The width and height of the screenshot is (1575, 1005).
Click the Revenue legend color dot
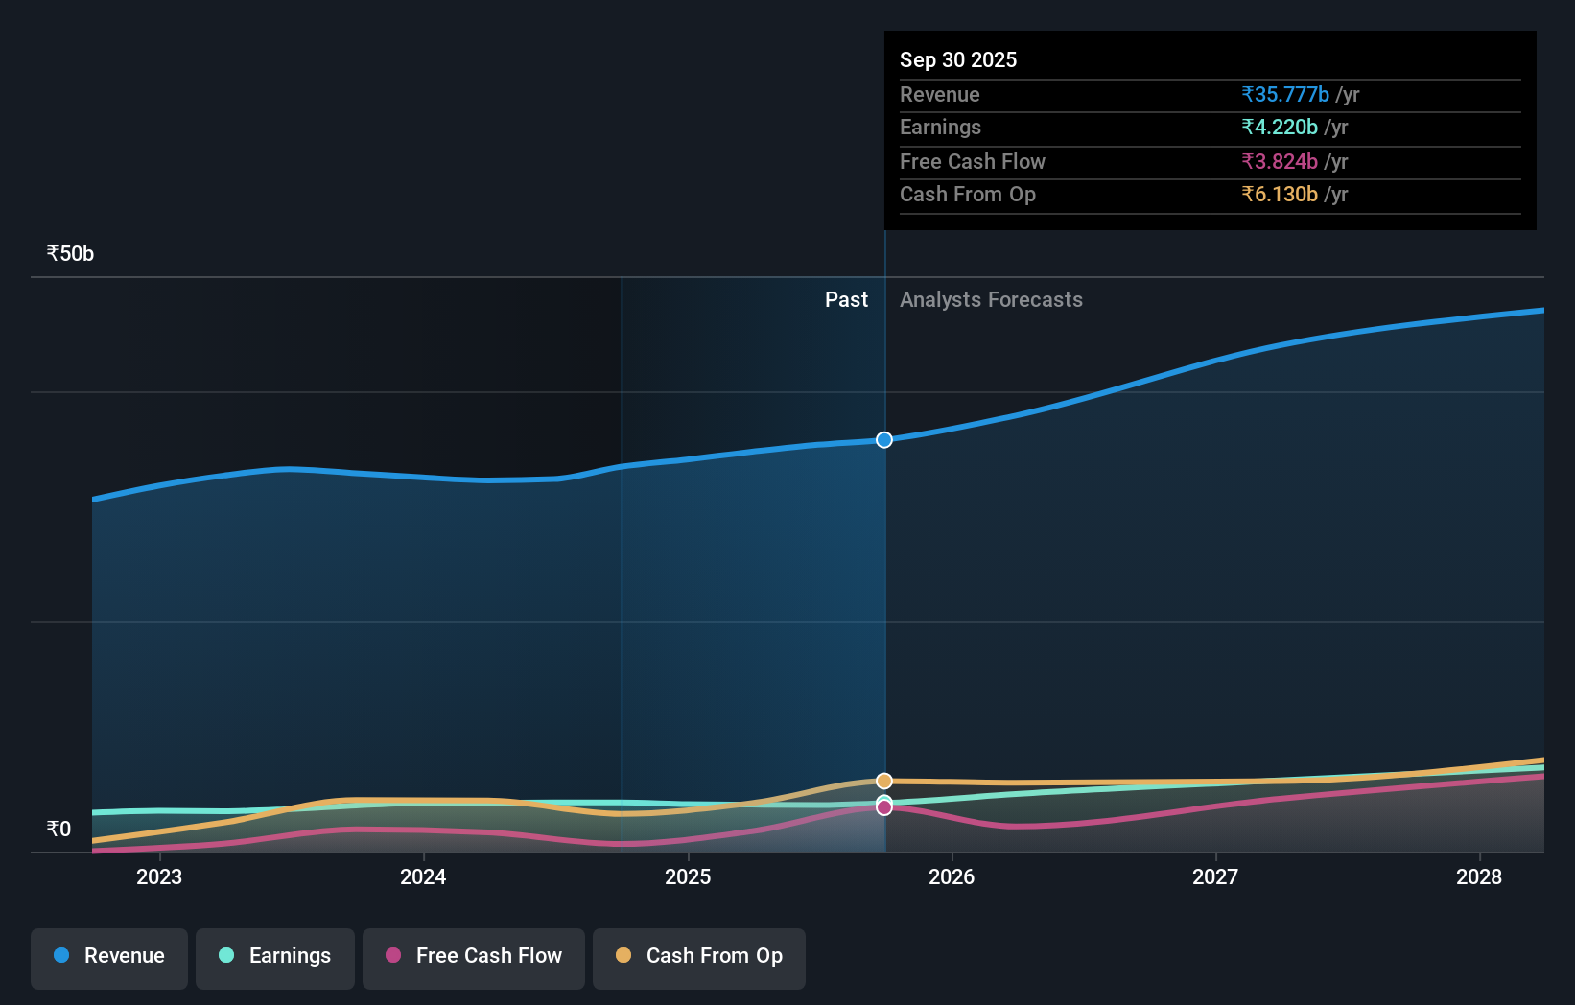(x=59, y=956)
